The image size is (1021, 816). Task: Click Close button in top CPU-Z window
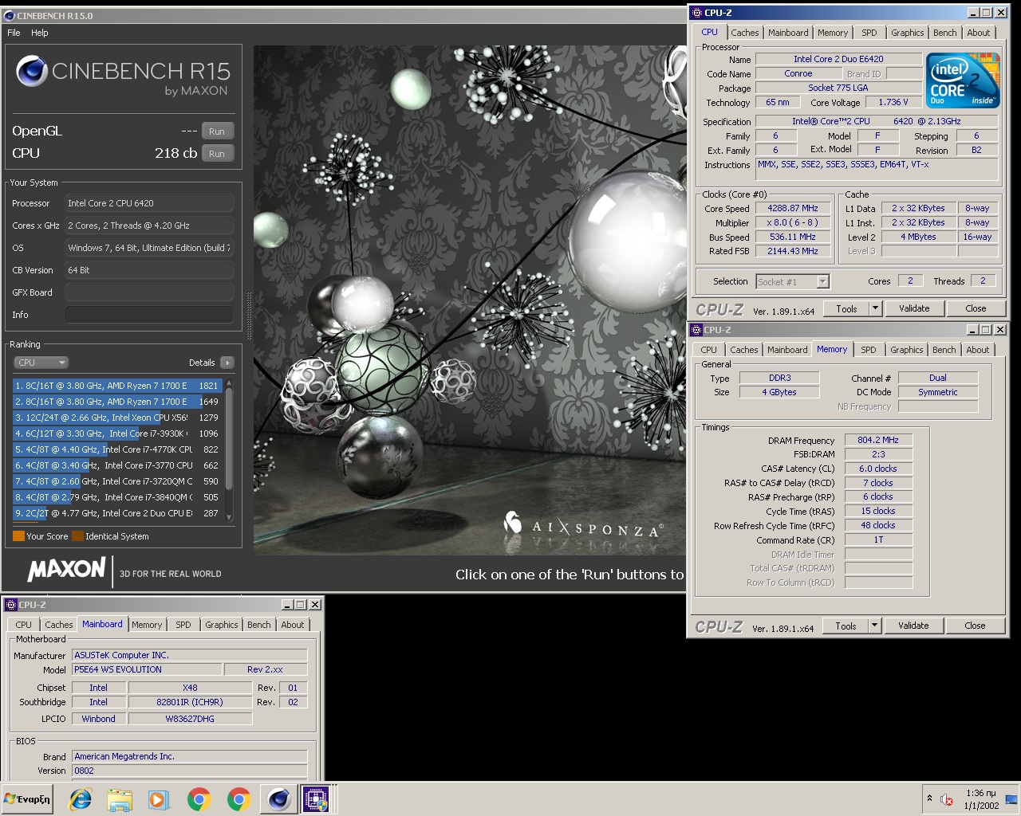(976, 308)
